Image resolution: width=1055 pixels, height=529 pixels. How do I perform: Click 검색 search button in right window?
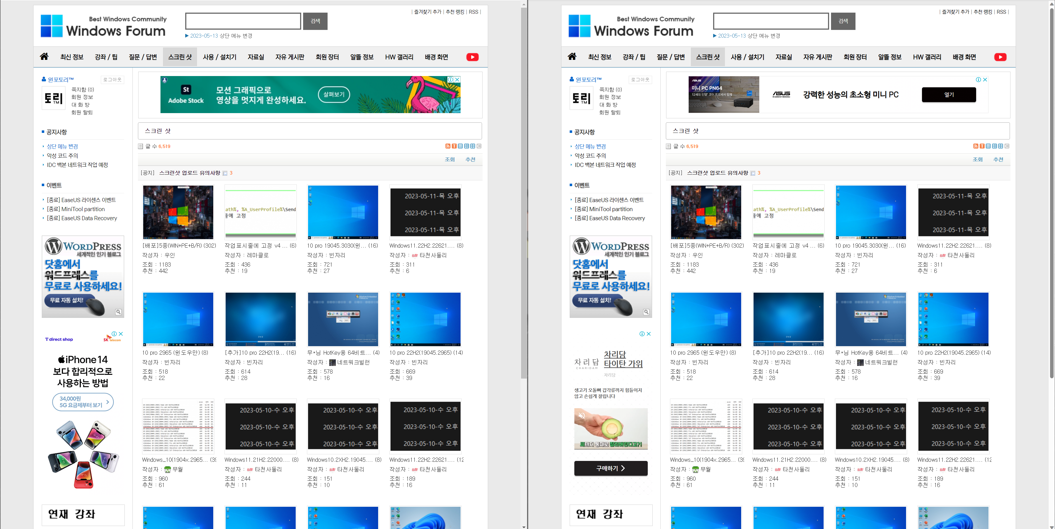843,21
